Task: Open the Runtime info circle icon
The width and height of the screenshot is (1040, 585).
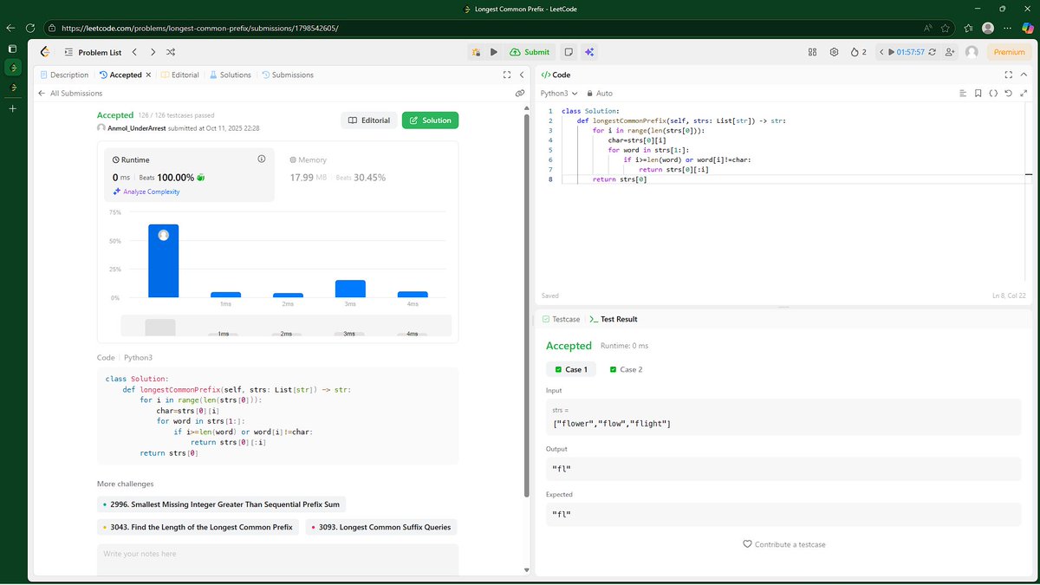Action: coord(261,159)
